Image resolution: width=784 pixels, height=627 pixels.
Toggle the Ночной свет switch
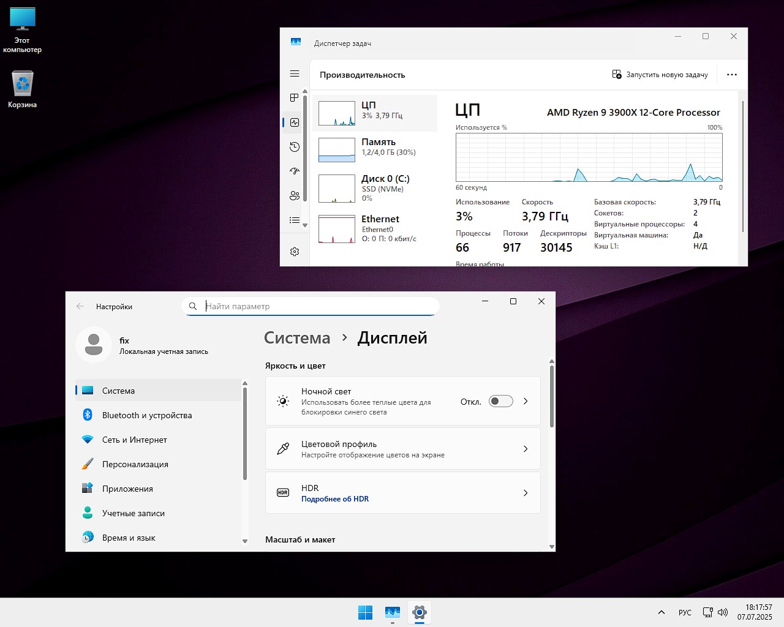500,402
